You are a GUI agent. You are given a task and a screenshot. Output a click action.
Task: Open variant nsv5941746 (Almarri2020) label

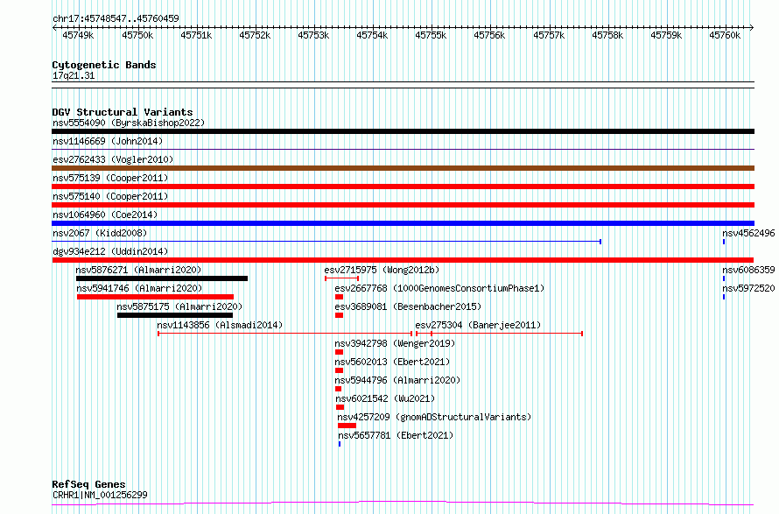coord(139,288)
